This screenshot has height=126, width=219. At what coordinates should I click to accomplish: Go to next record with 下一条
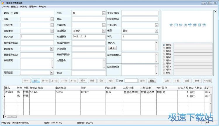click(x=64, y=81)
